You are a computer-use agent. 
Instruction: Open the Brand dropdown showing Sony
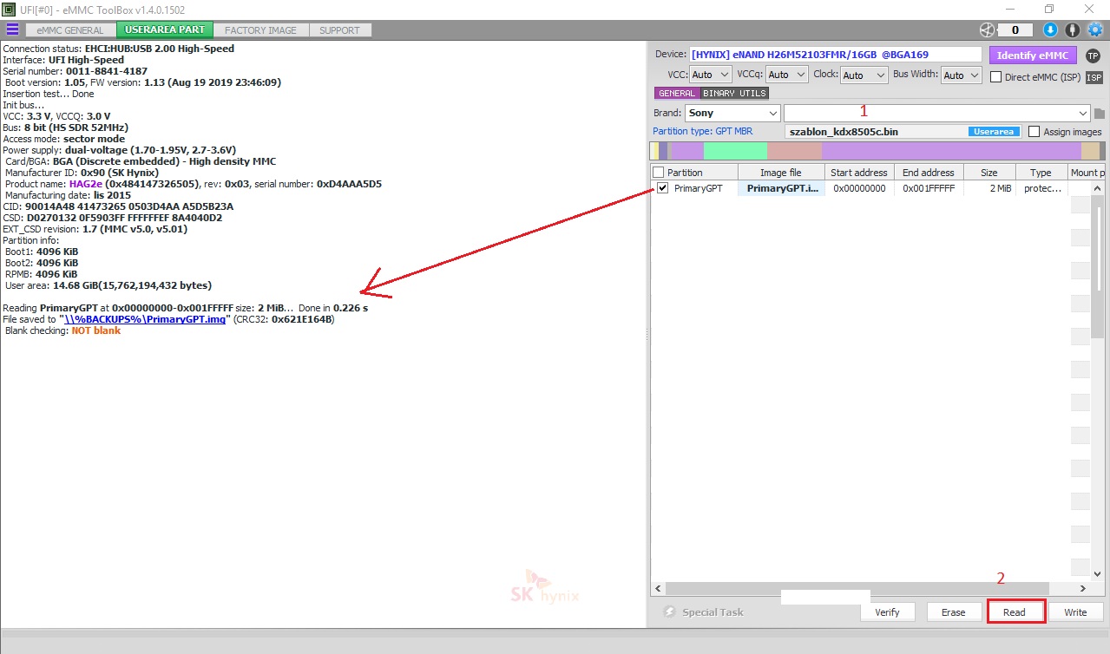click(732, 113)
